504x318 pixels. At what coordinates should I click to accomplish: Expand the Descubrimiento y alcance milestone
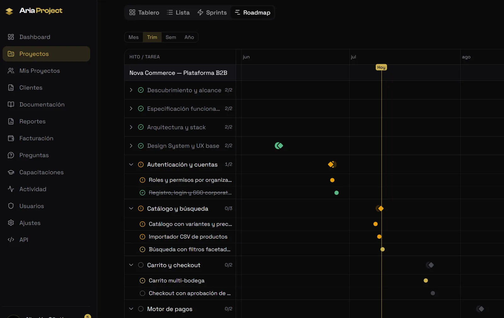(131, 90)
